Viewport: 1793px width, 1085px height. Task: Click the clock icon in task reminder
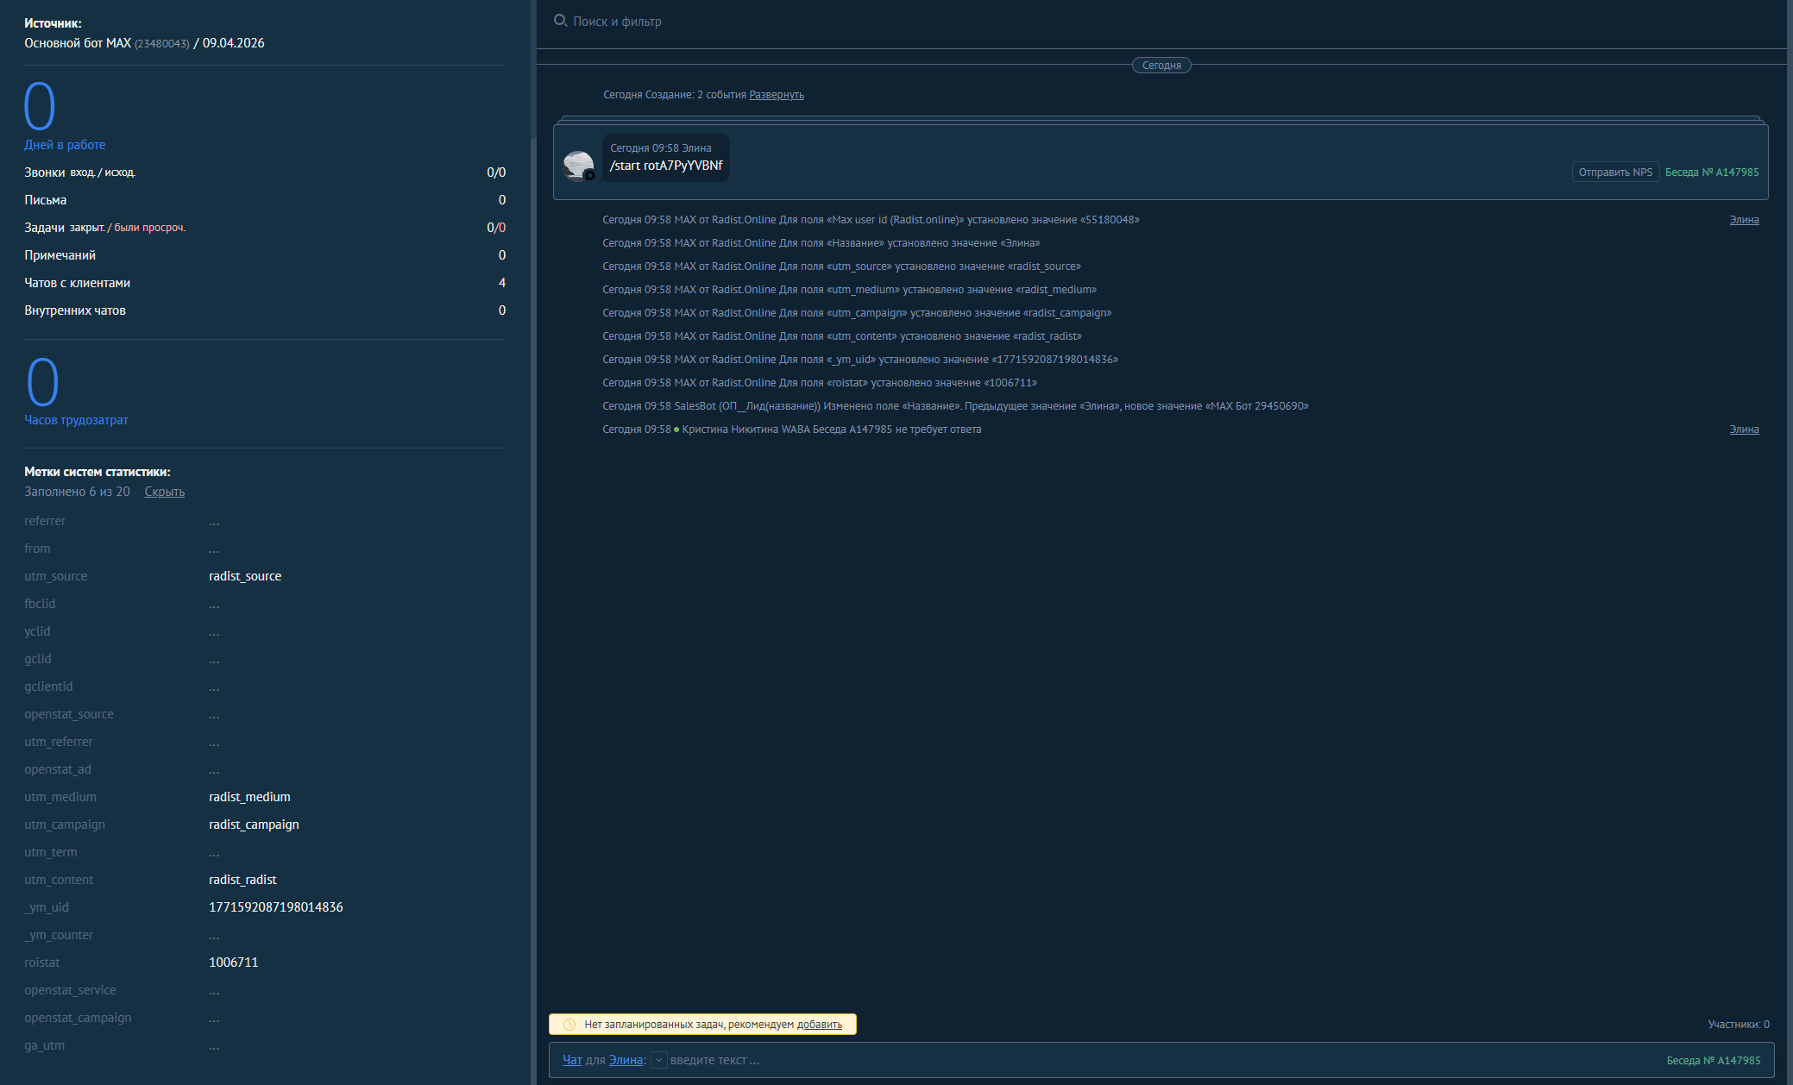pos(569,1025)
